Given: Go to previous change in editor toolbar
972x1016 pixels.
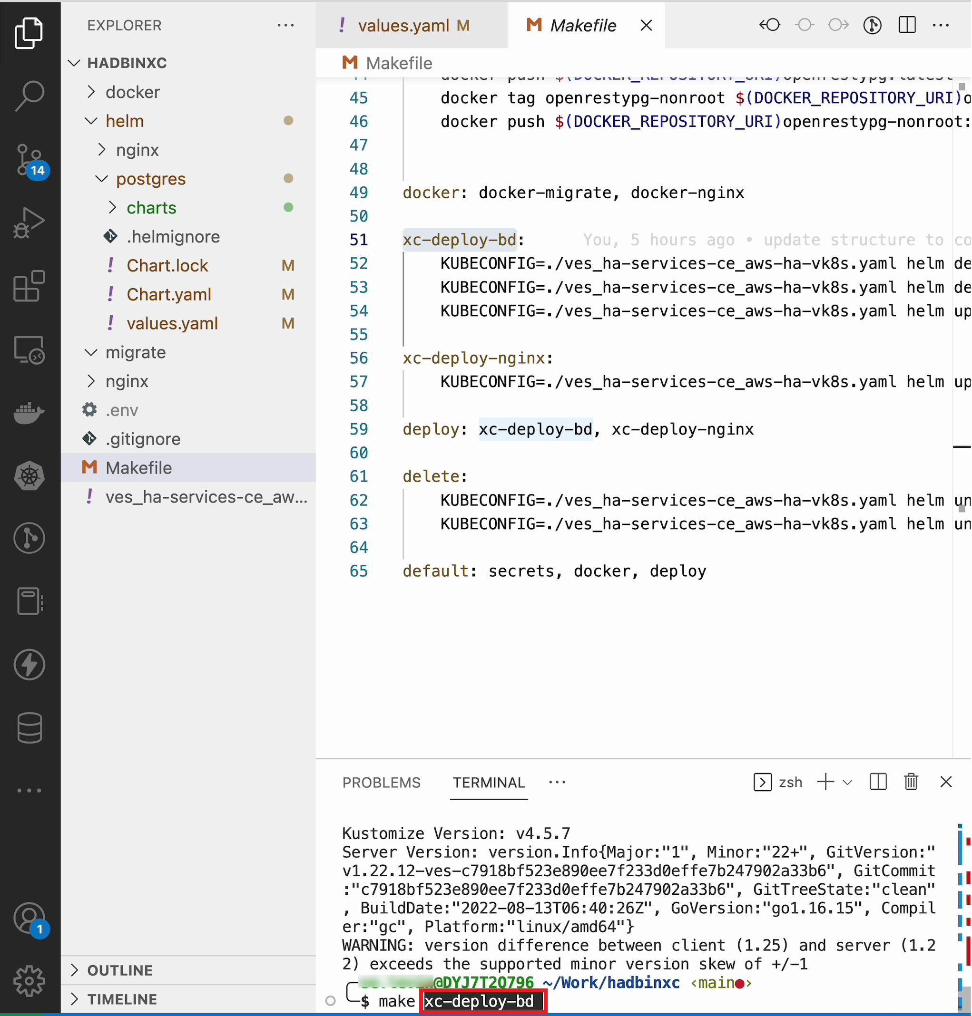Looking at the screenshot, I should point(769,25).
